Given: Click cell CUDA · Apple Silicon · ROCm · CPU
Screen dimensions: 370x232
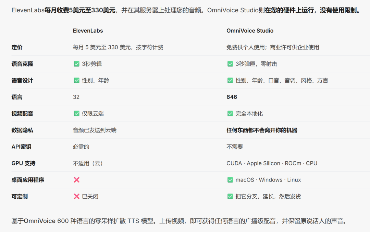Looking at the screenshot, I should point(272,163).
